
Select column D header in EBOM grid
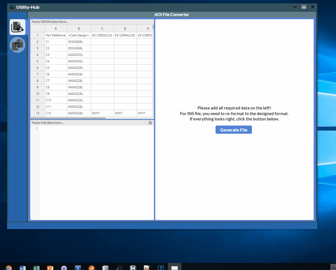click(x=125, y=28)
